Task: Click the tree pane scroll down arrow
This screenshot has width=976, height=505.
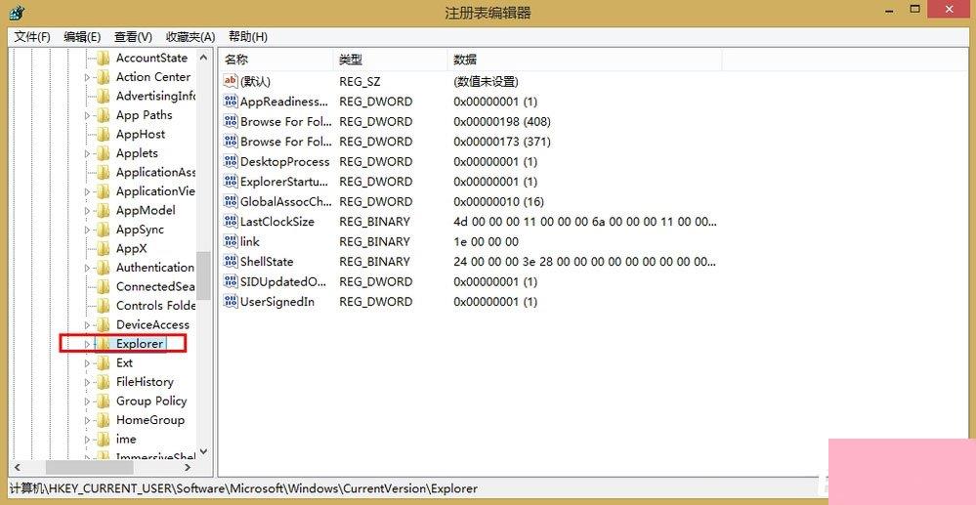Action: pyautogui.click(x=203, y=452)
